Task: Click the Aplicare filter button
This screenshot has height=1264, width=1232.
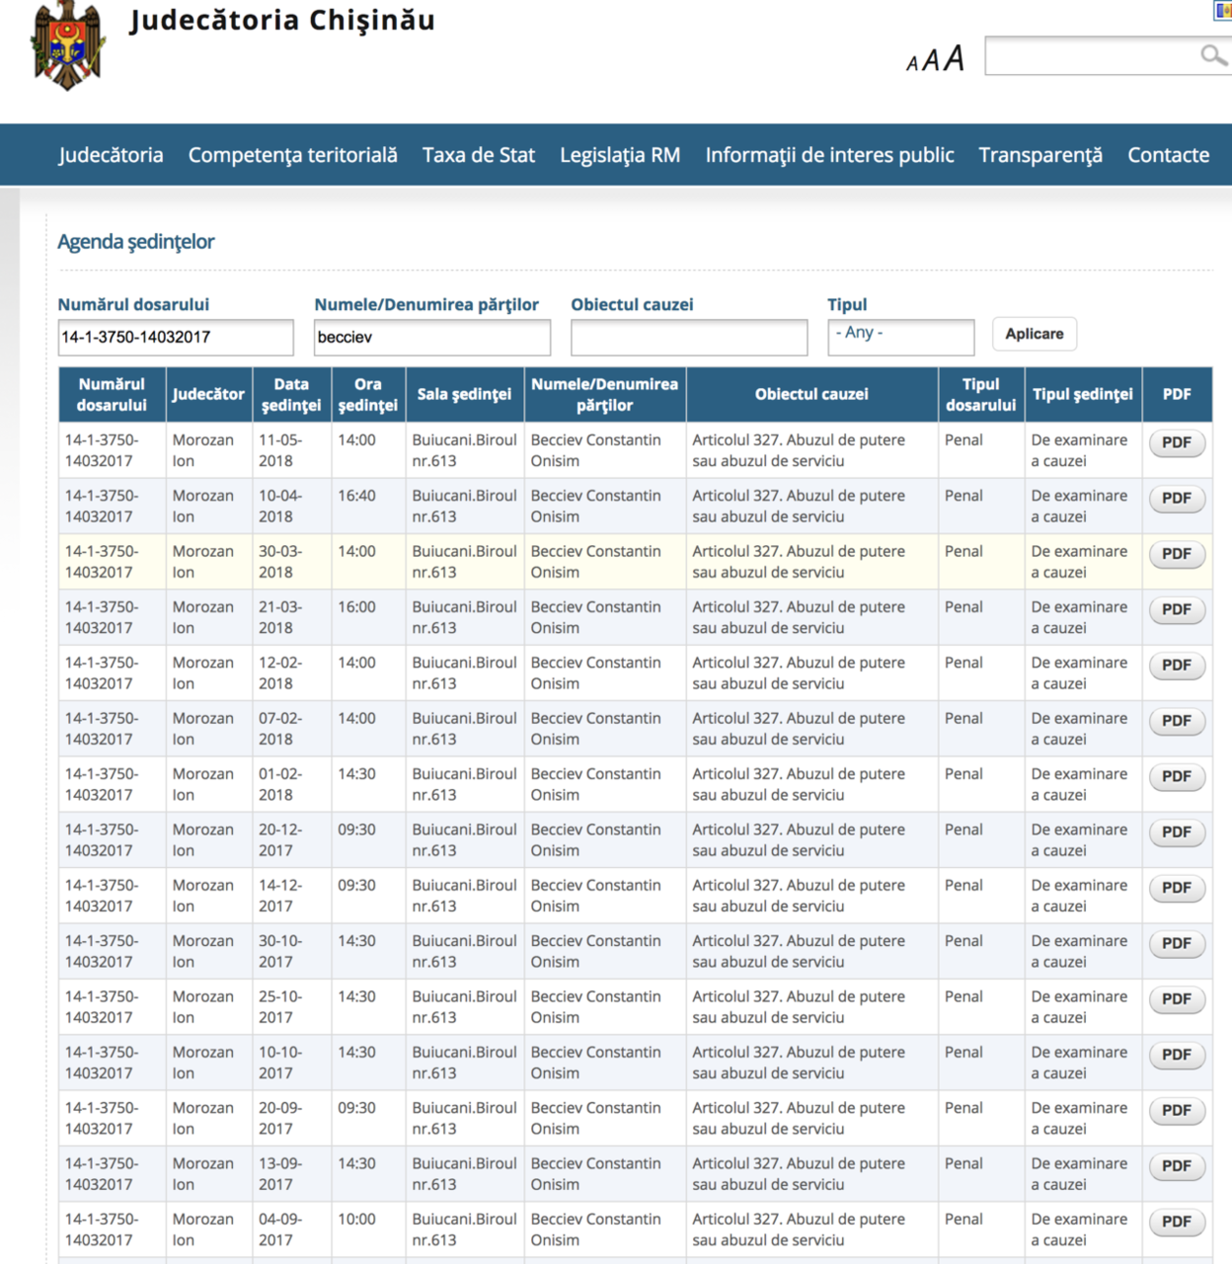Action: pyautogui.click(x=1035, y=334)
